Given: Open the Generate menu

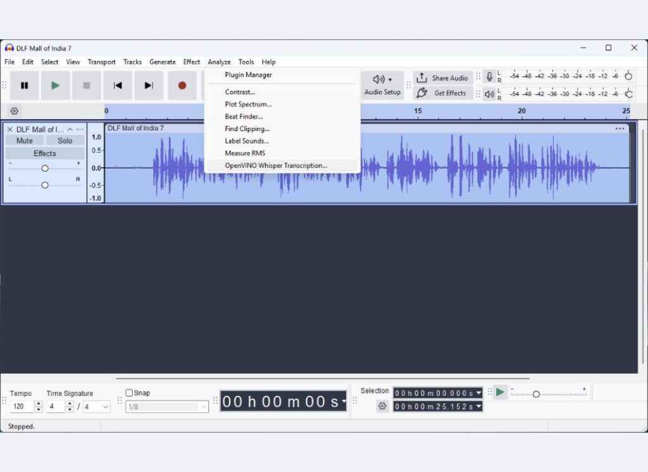Looking at the screenshot, I should point(163,62).
